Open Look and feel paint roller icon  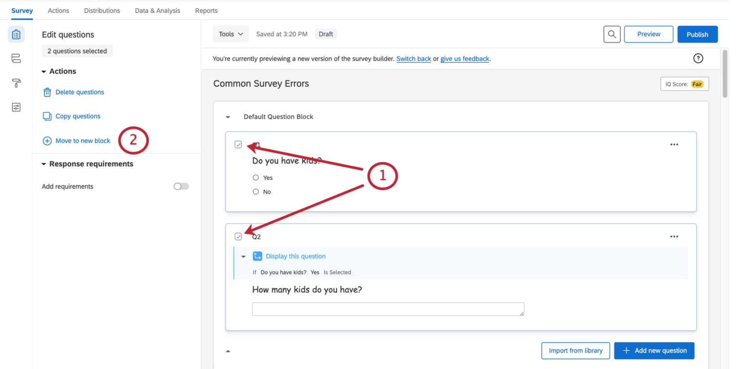(x=16, y=83)
